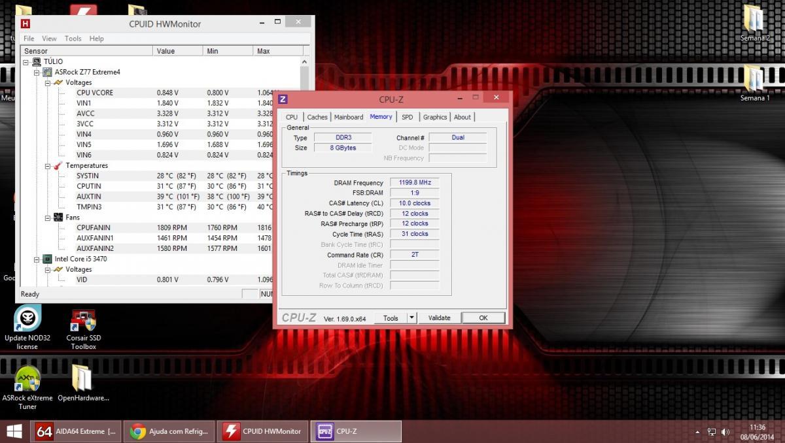Select the Intel Core i5 3470 node
This screenshot has width=785, height=443.
80,259
